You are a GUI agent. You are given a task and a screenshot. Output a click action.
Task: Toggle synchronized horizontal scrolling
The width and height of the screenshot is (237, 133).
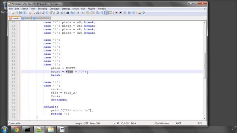[92, 13]
